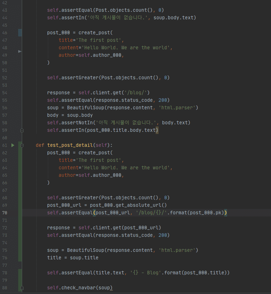The width and height of the screenshot is (271, 294).
Task: Click create_post call on line 62
Action: click(x=94, y=153)
